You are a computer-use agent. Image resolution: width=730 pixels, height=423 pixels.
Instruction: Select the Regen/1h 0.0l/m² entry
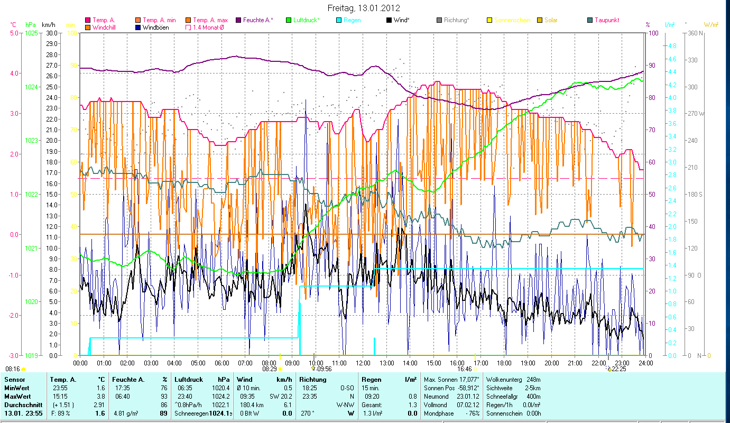513,404
